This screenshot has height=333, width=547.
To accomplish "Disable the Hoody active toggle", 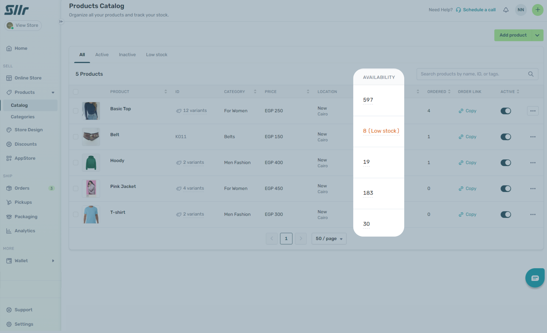I will tap(505, 163).
